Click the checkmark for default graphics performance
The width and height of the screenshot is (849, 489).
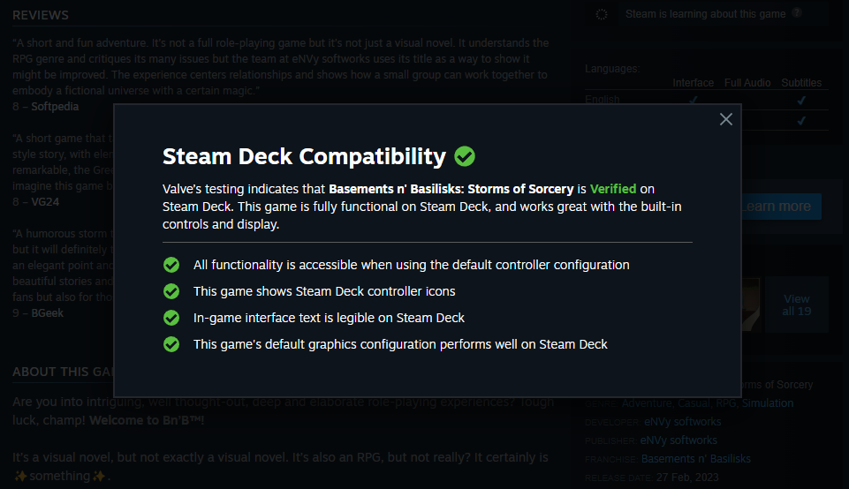171,344
